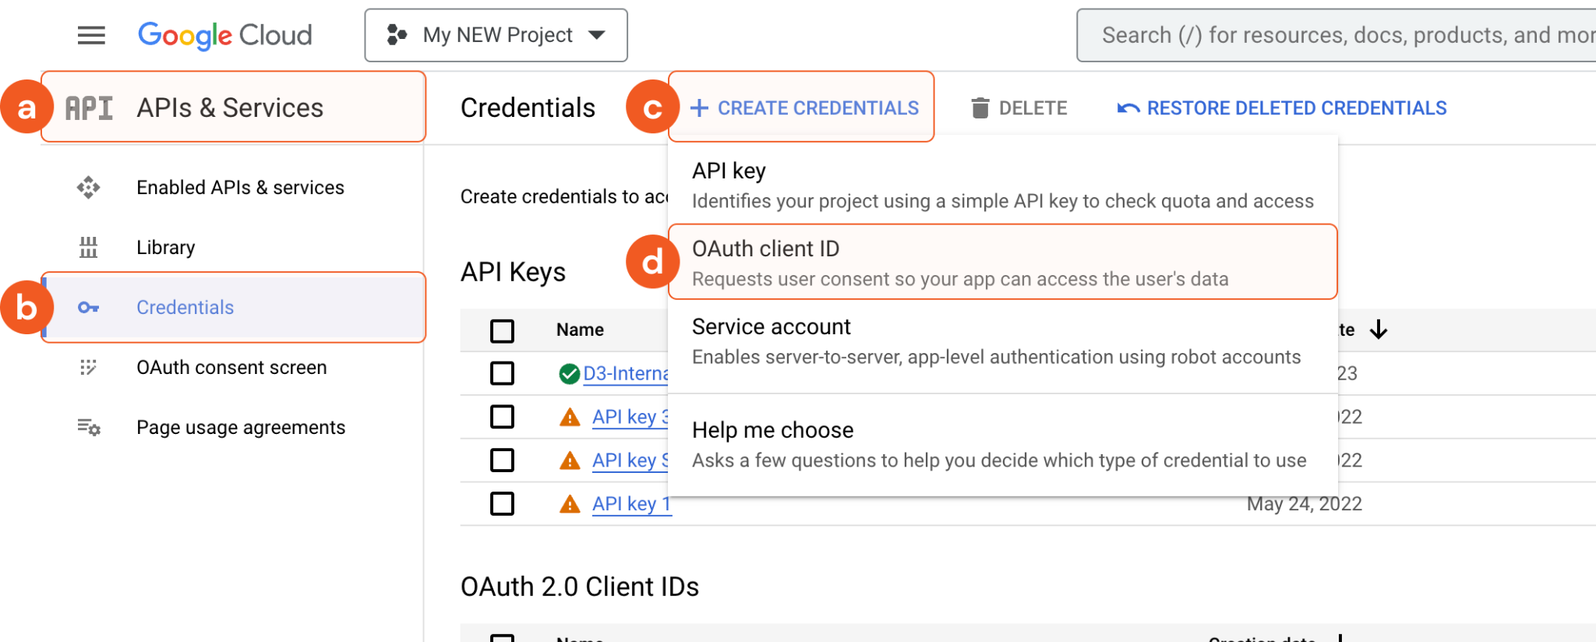Viewport: 1596px width, 642px height.
Task: Click RESTORE DELETED CREDENTIALS button
Action: pos(1282,108)
